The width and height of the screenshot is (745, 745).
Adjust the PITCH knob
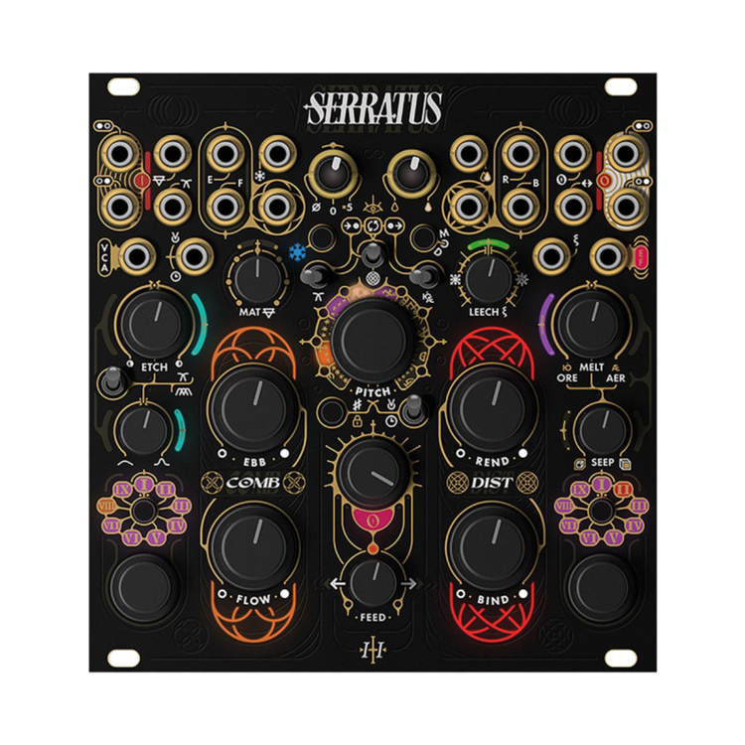pos(372,340)
